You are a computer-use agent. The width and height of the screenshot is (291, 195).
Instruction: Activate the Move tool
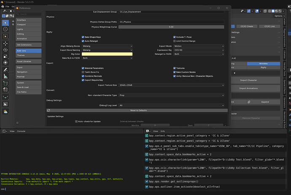pyautogui.click(x=5, y=43)
